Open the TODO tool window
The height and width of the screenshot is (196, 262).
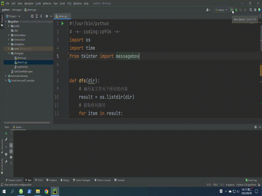[39, 180]
